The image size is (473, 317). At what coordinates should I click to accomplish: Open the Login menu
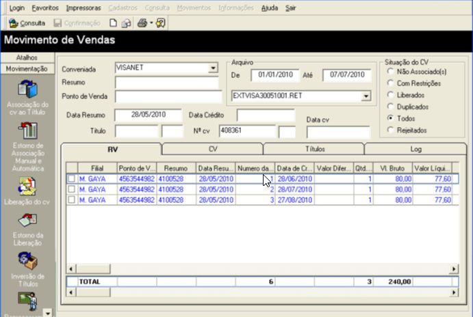pyautogui.click(x=17, y=8)
